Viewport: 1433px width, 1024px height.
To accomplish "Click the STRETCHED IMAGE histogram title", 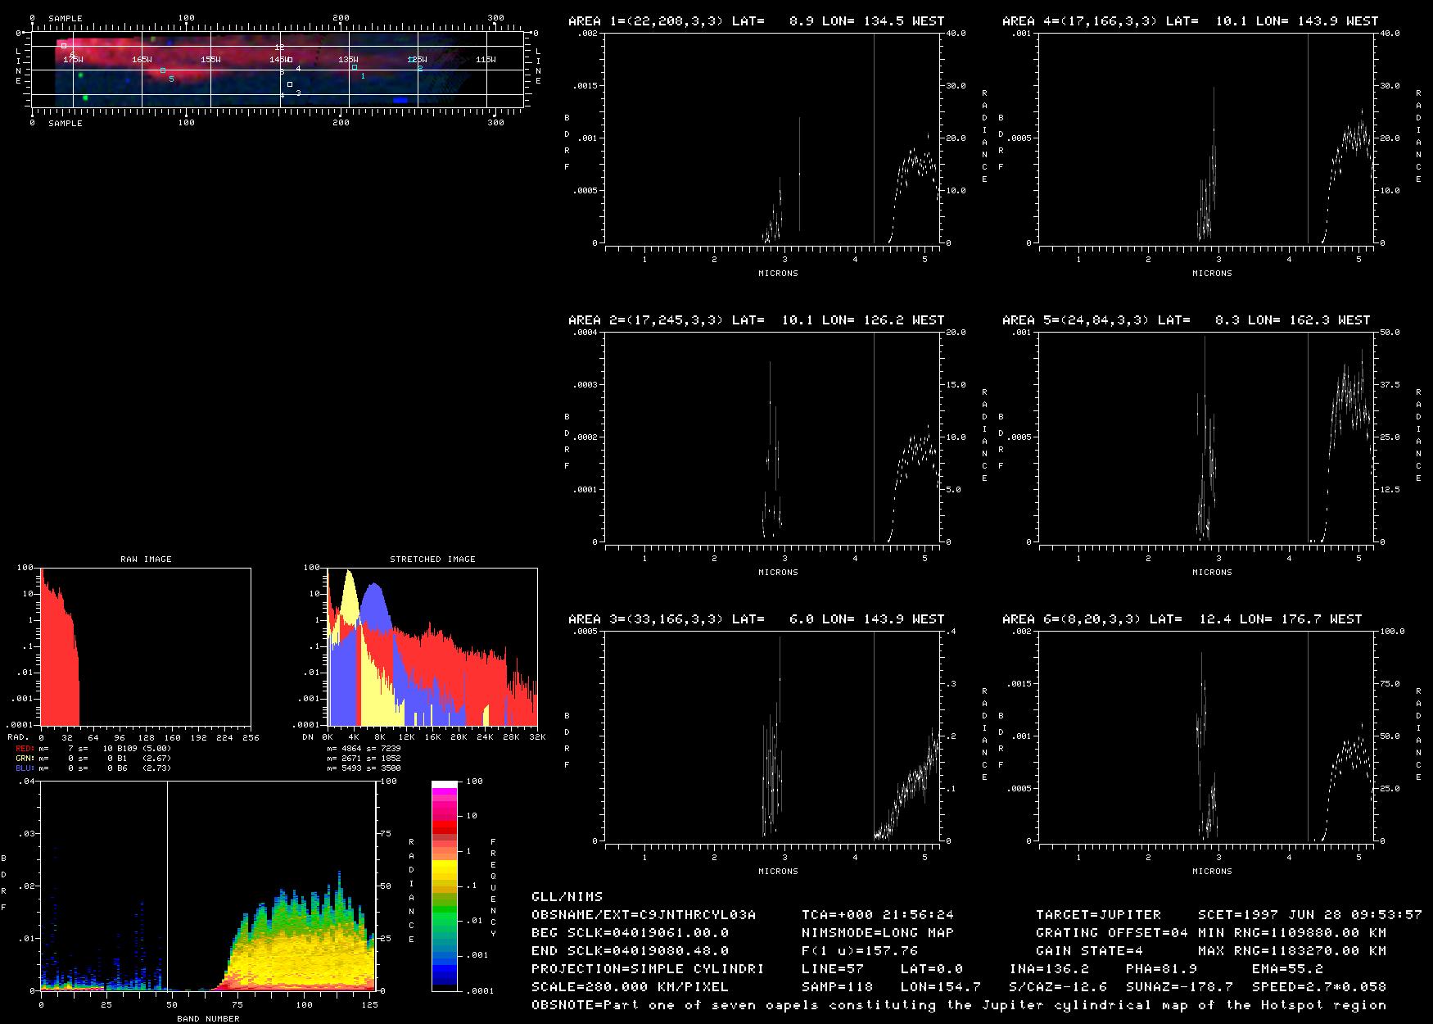I will pos(432,560).
